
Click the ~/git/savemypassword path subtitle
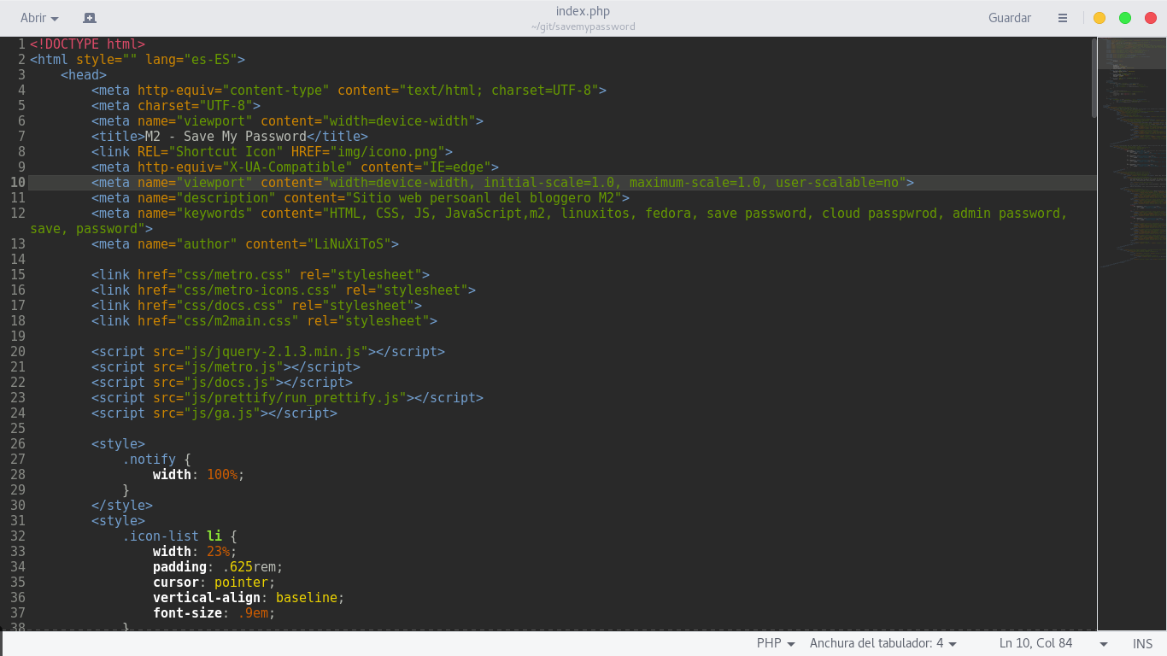pyautogui.click(x=583, y=26)
